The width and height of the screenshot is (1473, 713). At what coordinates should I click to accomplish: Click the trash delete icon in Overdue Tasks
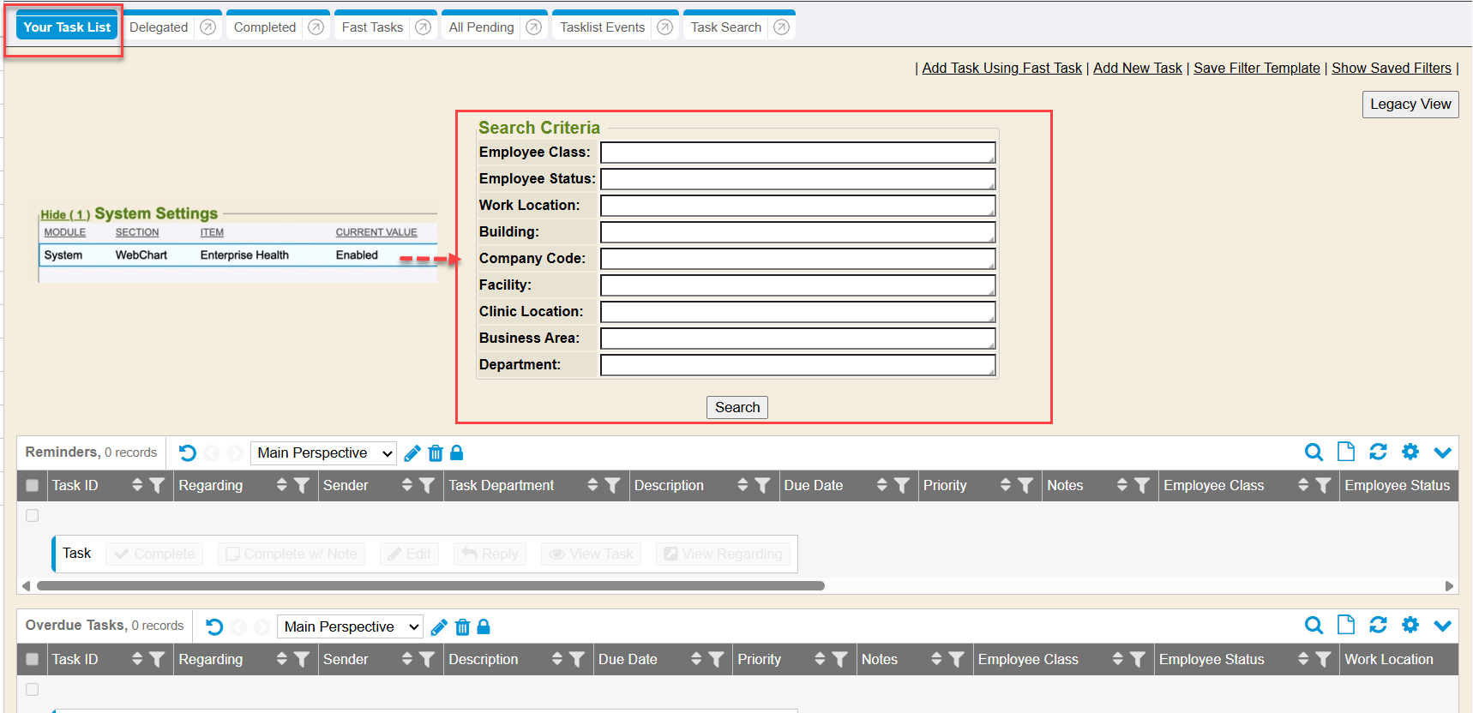[462, 627]
